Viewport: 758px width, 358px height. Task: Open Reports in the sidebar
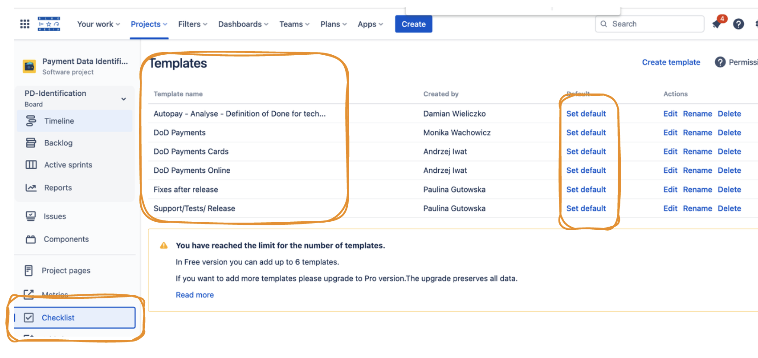[57, 188]
